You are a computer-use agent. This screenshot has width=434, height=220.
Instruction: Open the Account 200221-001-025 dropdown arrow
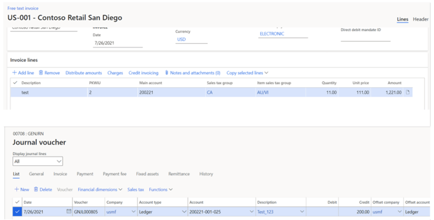[252, 212]
